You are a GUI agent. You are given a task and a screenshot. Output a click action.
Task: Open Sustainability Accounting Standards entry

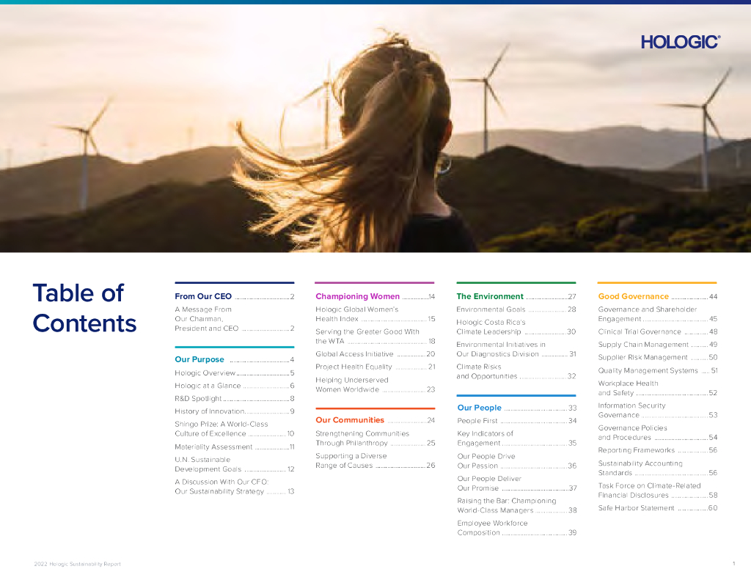point(658,468)
